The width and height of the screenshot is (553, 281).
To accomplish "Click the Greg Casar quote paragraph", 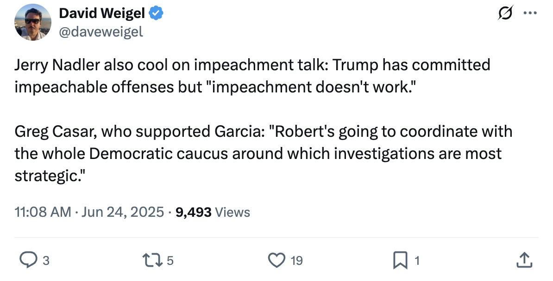I will (263, 153).
